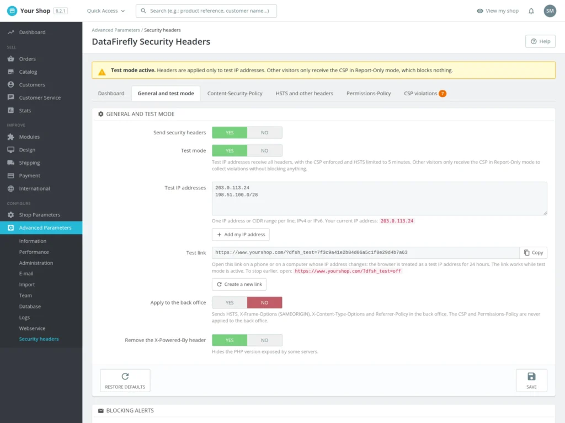Set Remove the X-Powered-By header to NO
565x423 pixels.
264,340
